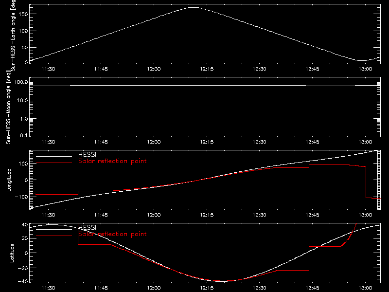Click 20 tick on Latitude axis

click(25, 238)
